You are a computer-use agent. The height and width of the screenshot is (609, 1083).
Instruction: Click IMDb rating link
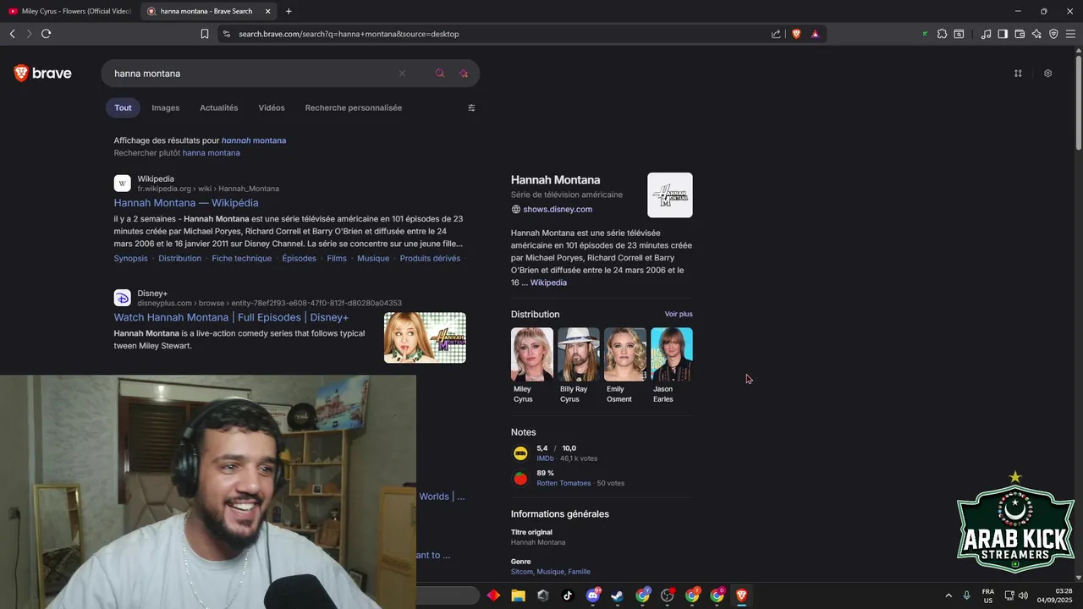(545, 458)
